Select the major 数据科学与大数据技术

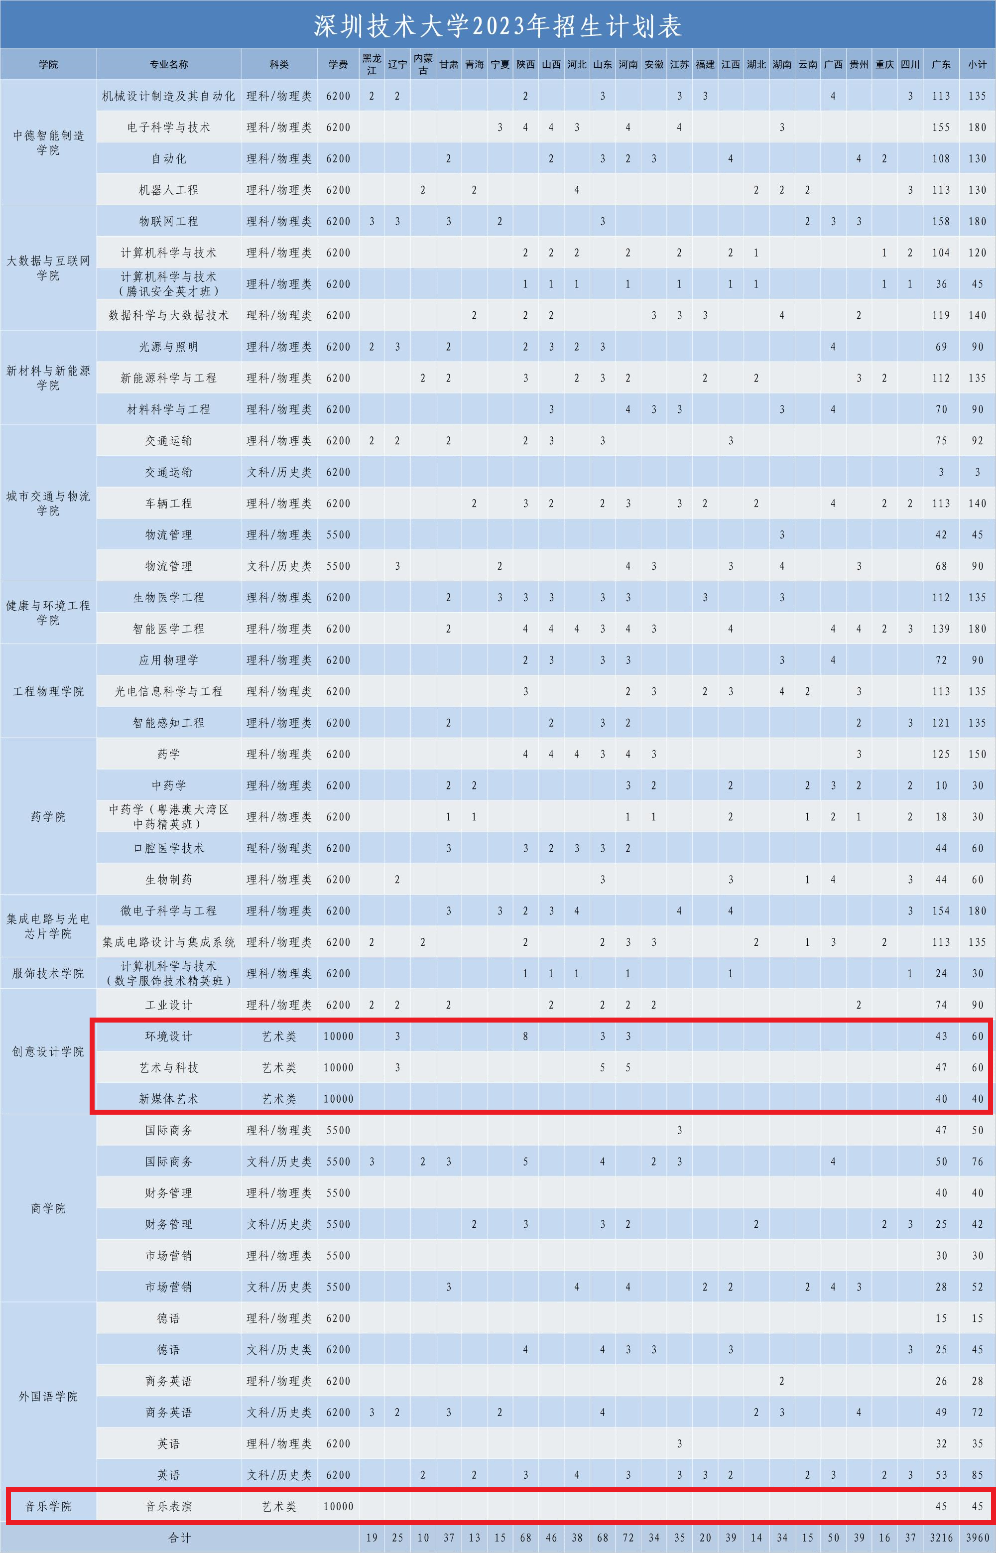[169, 315]
